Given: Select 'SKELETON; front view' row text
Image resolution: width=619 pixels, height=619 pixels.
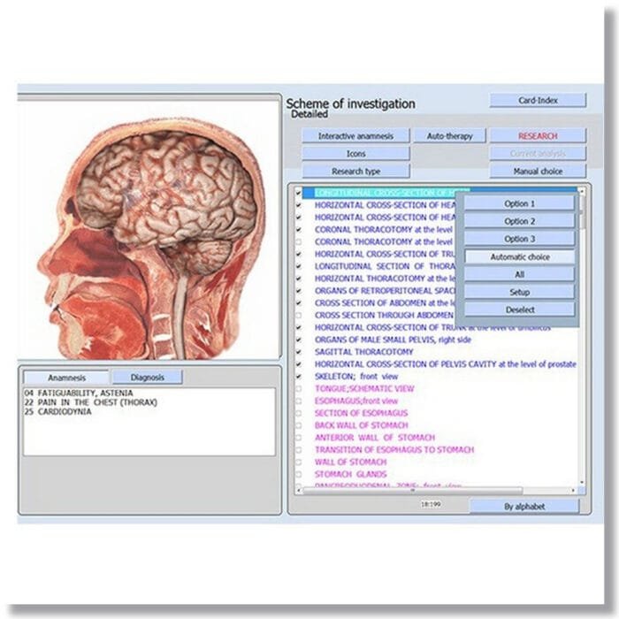Looking at the screenshot, I should pos(356,376).
